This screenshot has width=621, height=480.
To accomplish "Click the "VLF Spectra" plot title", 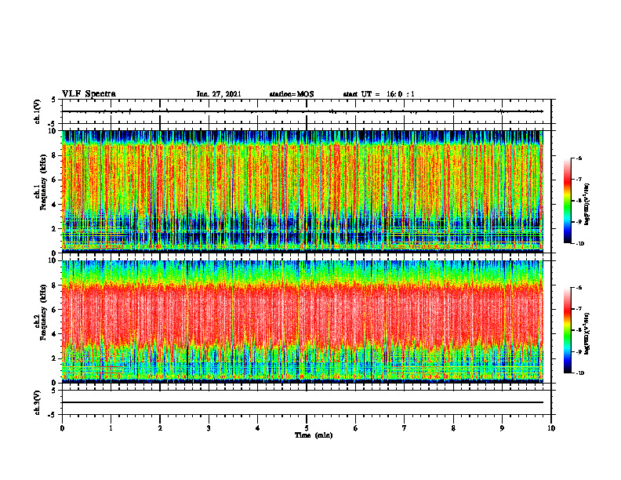I will pyautogui.click(x=89, y=93).
